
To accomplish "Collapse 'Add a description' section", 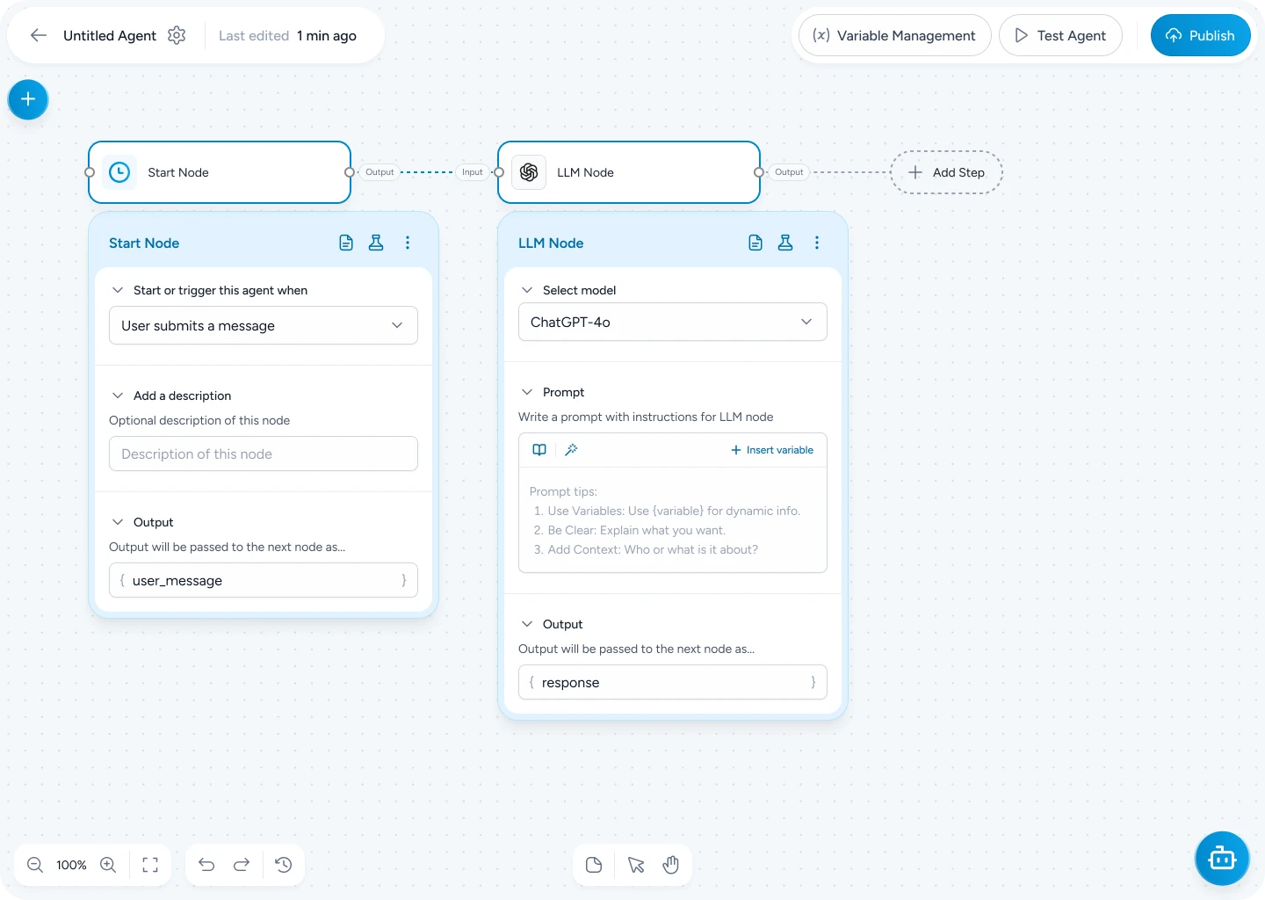I will pos(118,396).
